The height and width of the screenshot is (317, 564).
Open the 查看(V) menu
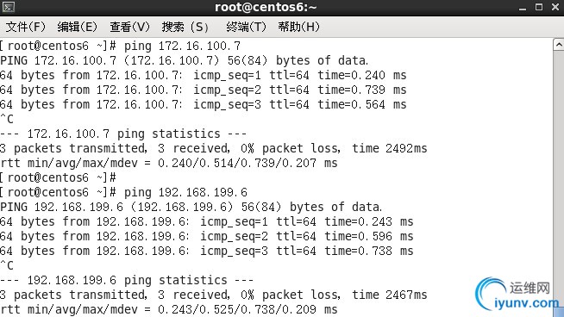[x=129, y=27]
